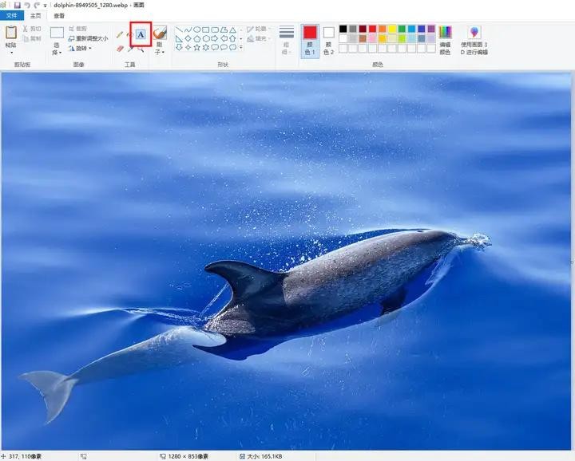Expand the Select (选择) dropdown arrow
Image resolution: width=575 pixels, height=461 pixels.
tap(57, 52)
